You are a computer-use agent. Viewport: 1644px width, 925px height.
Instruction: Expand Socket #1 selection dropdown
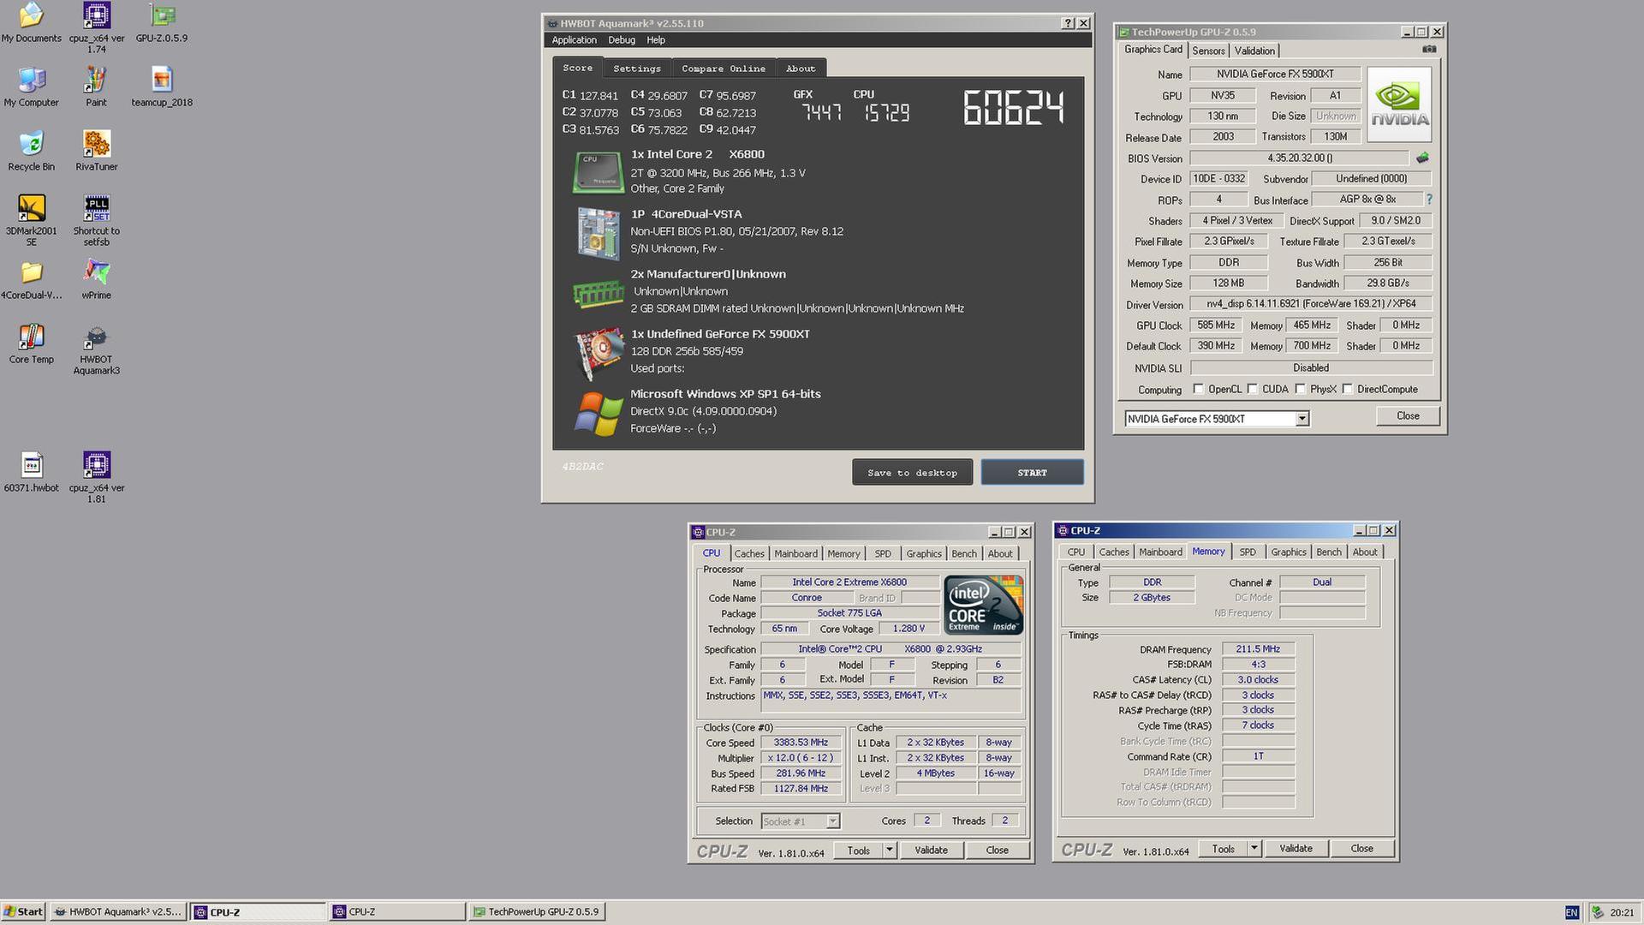[832, 821]
